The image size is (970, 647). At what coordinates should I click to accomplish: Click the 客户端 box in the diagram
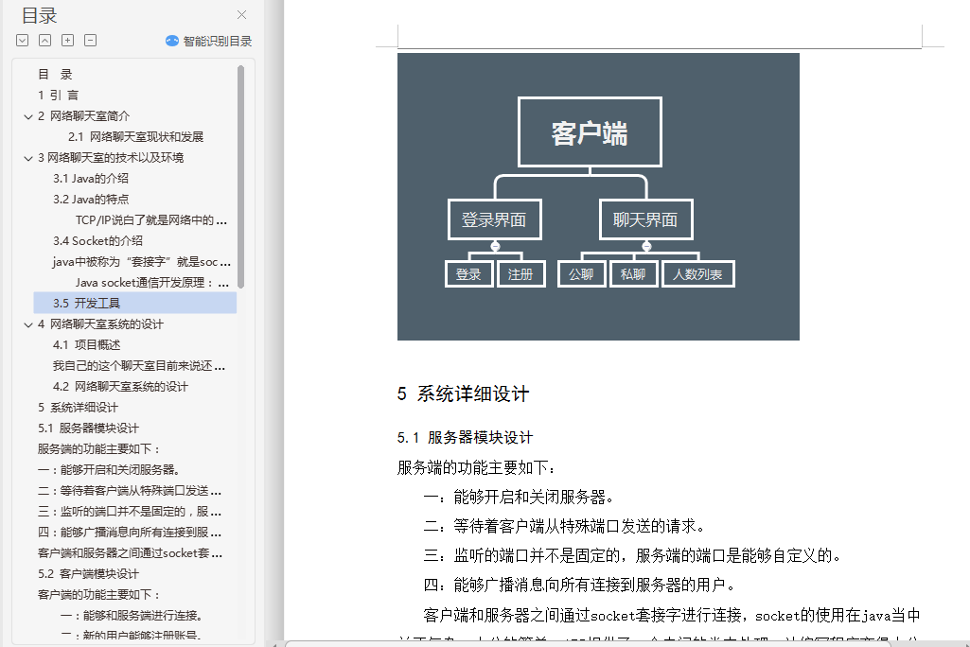coord(591,131)
